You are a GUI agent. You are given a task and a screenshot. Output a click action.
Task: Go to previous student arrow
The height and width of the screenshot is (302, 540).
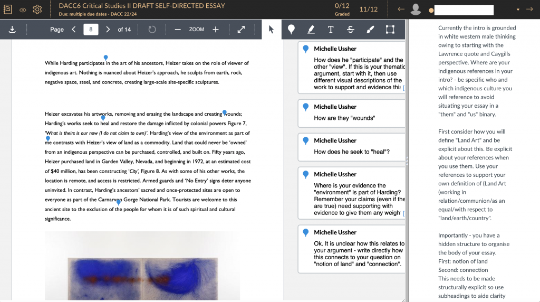401,10
